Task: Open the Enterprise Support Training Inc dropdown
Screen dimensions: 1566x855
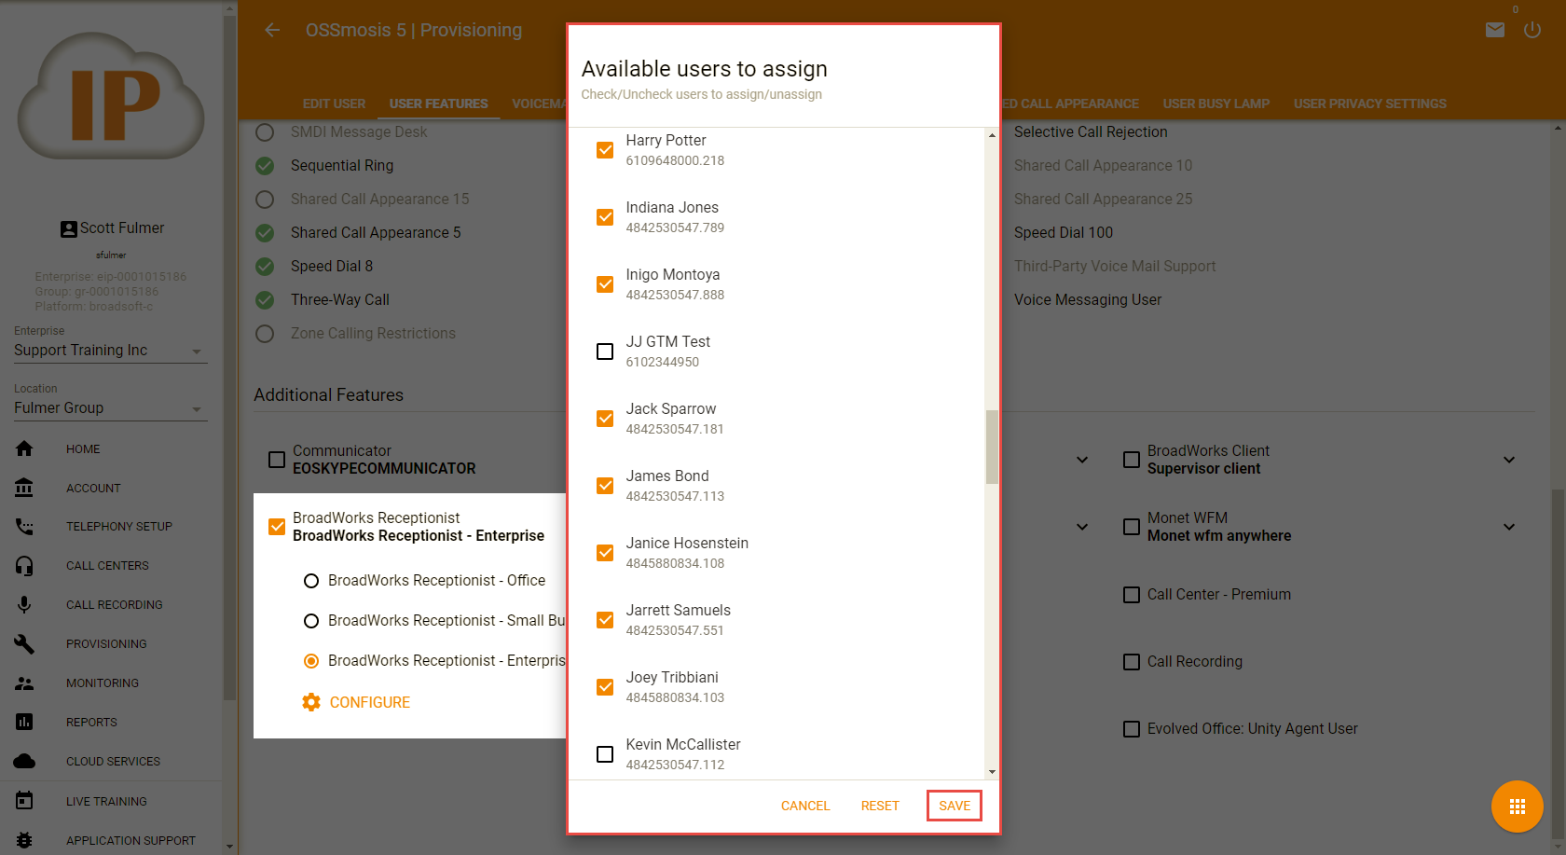Action: (x=110, y=351)
